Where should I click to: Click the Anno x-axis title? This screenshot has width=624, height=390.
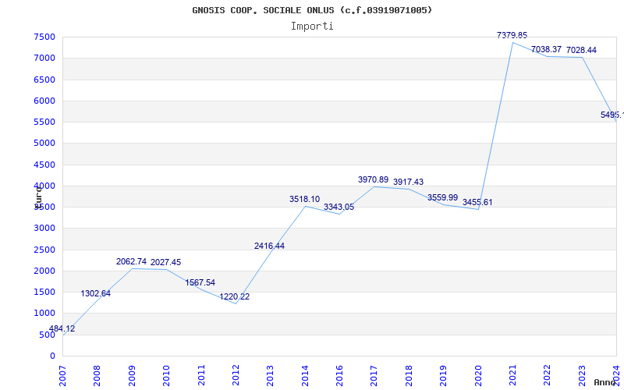(607, 383)
